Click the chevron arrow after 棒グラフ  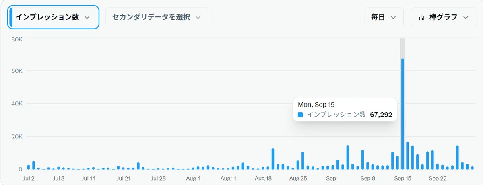(x=466, y=17)
